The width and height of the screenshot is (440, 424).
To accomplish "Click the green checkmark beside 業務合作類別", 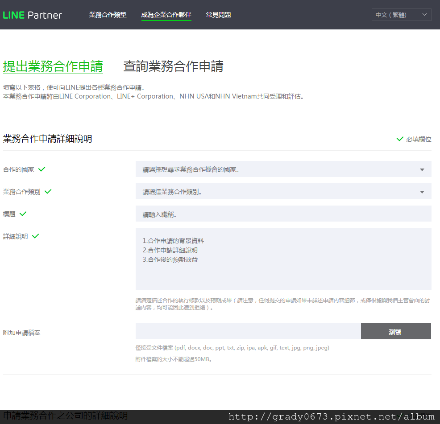I will (48, 192).
